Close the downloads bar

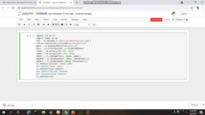(x=203, y=105)
